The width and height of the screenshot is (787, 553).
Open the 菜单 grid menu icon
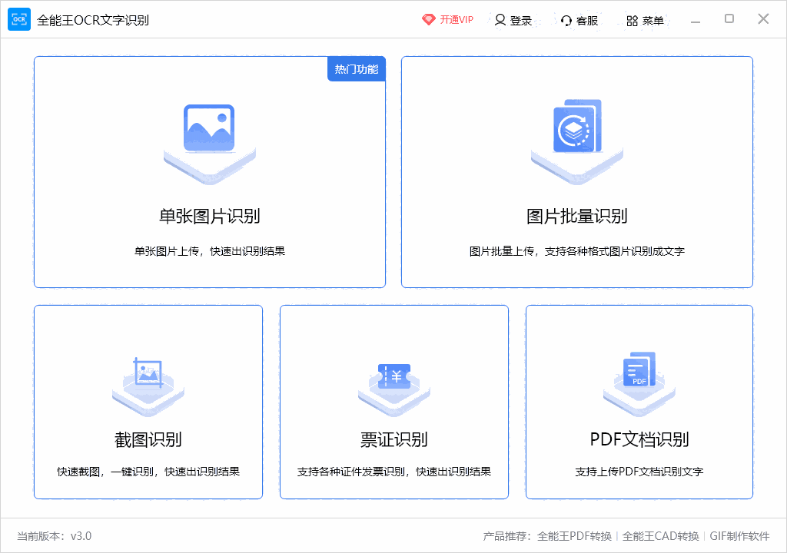pyautogui.click(x=631, y=20)
